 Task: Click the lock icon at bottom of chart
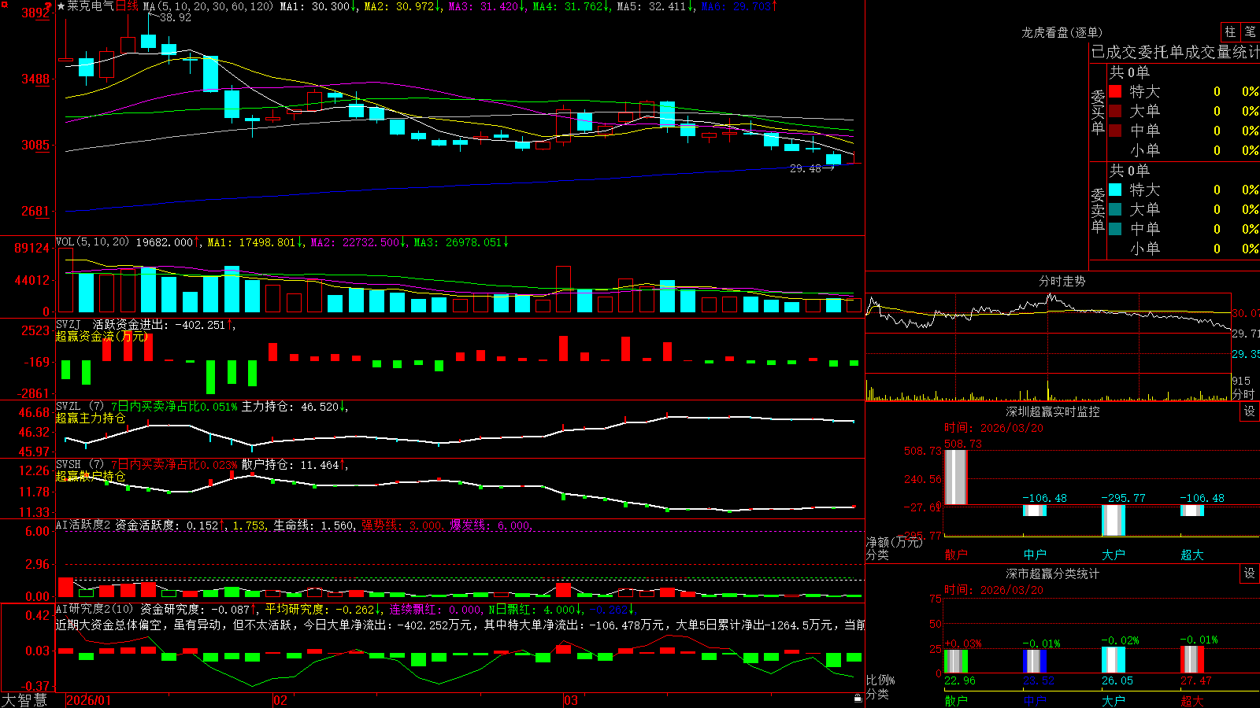(858, 699)
